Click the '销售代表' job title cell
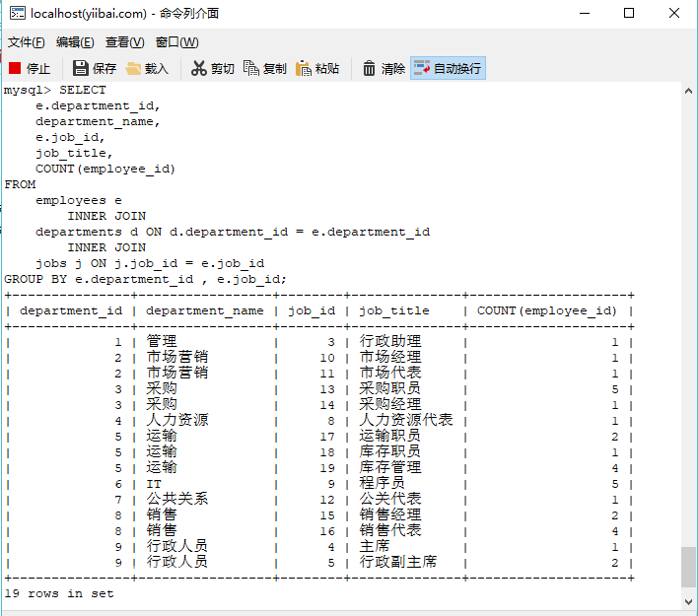698x616 pixels. click(390, 530)
